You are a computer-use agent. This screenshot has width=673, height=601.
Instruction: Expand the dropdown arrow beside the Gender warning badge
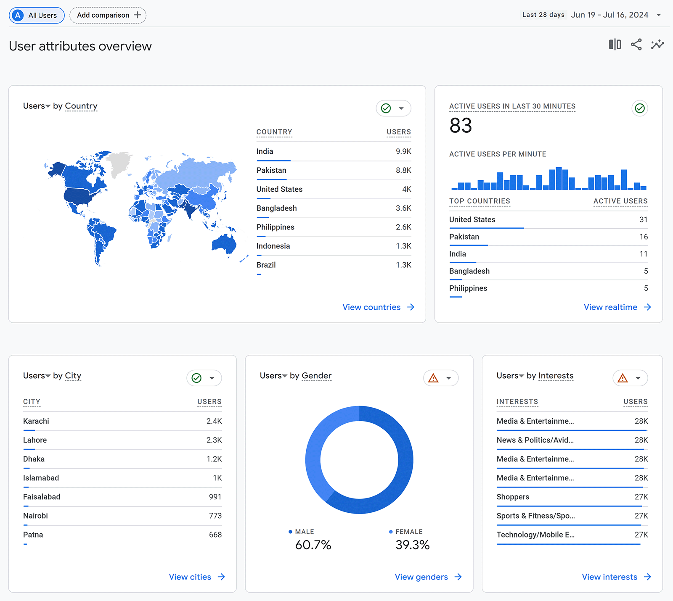[448, 378]
